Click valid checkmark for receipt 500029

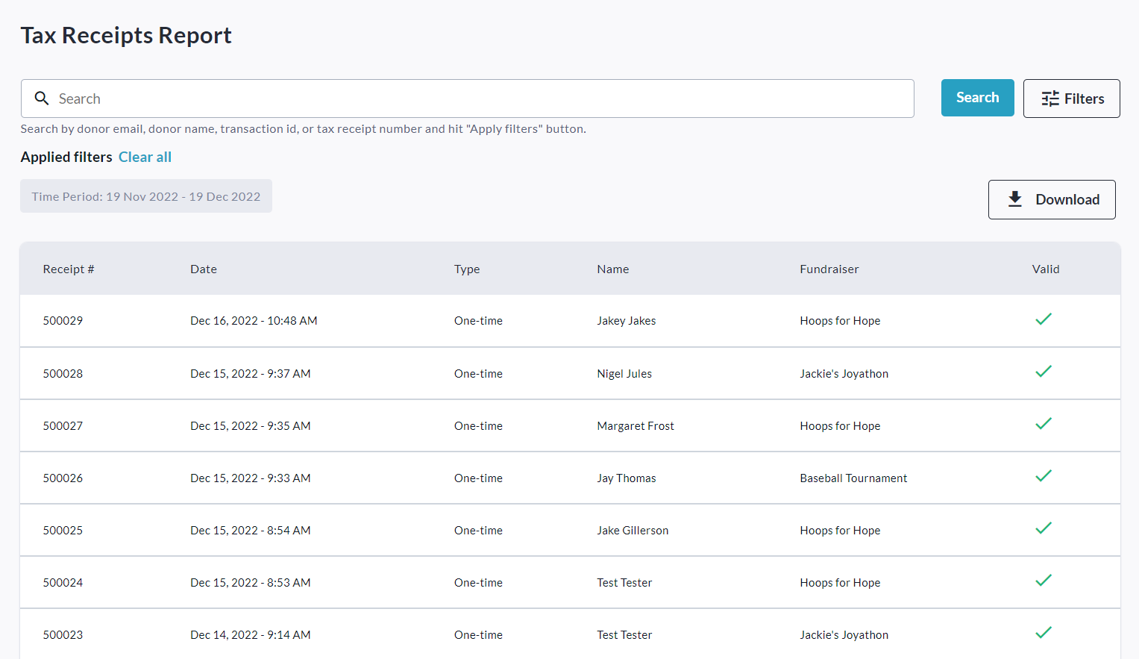click(1043, 319)
